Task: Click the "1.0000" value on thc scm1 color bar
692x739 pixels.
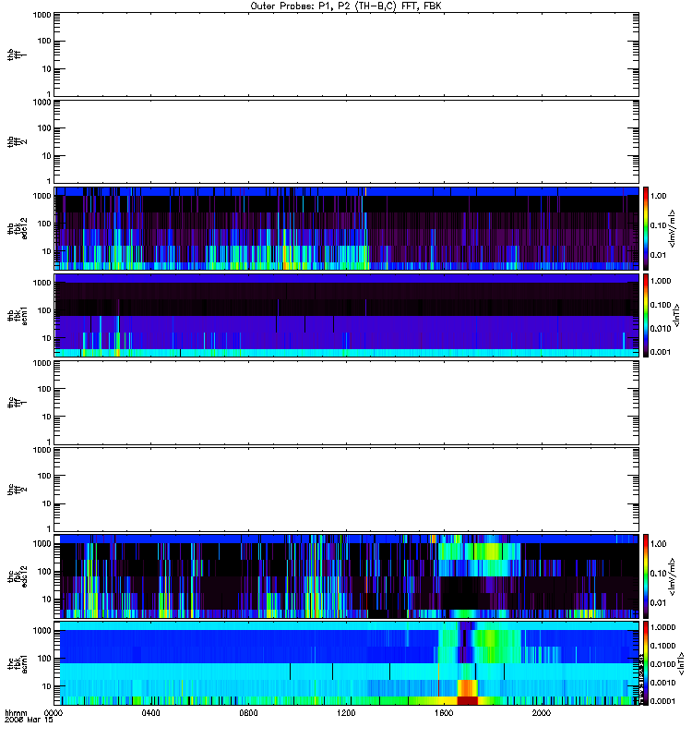Action: coord(662,627)
